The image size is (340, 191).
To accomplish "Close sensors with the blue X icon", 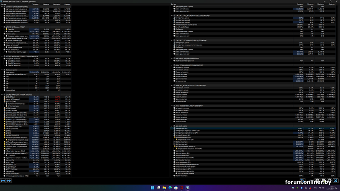I will pos(336,180).
